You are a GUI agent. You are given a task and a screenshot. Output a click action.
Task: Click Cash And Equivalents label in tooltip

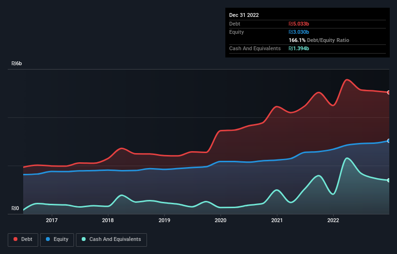pos(255,48)
